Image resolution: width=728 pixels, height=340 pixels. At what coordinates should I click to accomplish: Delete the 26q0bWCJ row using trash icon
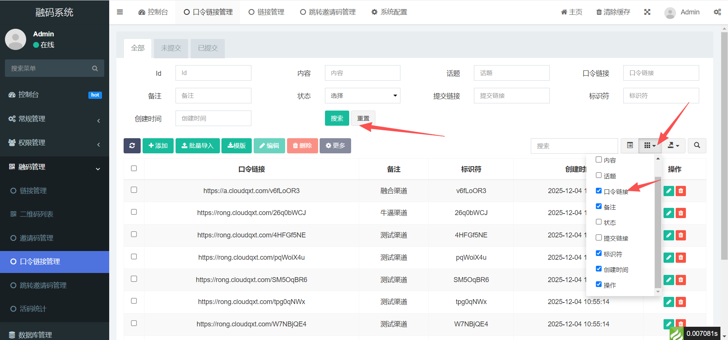click(681, 213)
